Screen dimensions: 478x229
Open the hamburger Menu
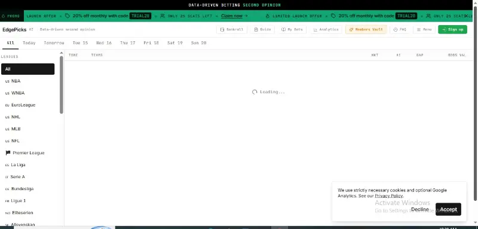[424, 29]
